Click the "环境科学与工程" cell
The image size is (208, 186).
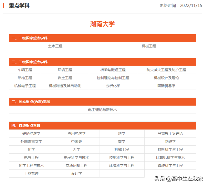[122, 165]
